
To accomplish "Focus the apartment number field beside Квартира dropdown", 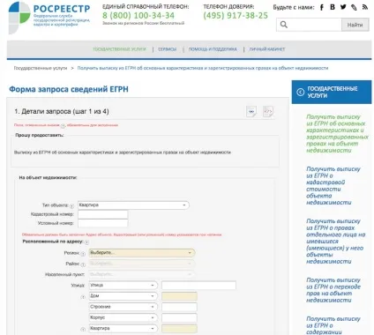I will tap(179, 329).
